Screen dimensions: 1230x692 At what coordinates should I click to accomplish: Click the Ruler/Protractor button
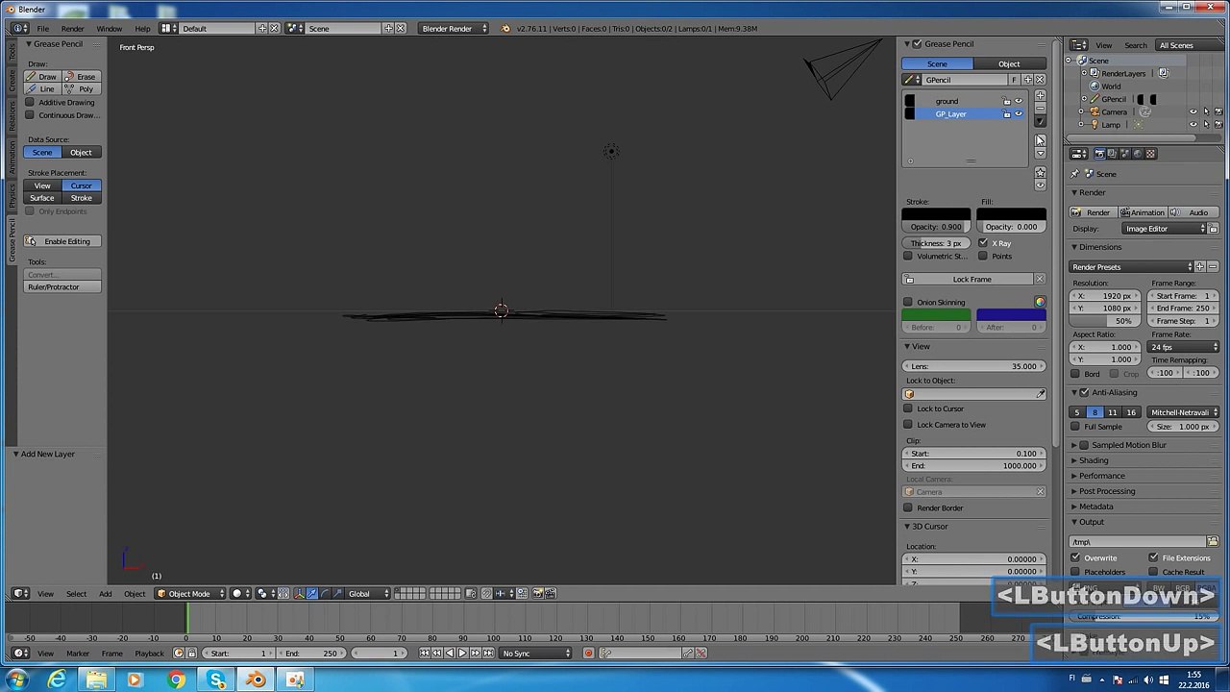coord(62,287)
